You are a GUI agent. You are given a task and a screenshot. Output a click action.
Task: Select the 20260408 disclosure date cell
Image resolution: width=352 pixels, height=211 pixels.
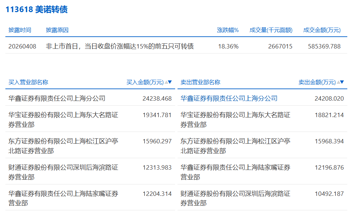click(x=22, y=46)
